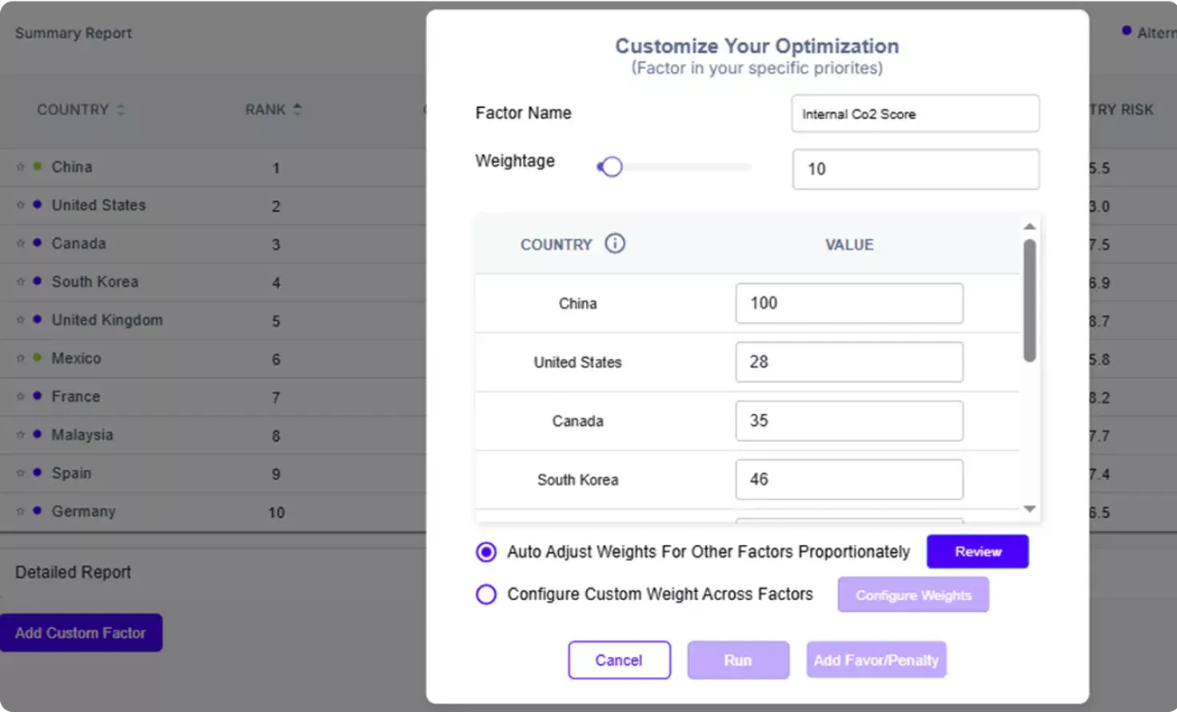Sort table by the COUNTRY column arrows
The width and height of the screenshot is (1177, 712).
coord(121,109)
